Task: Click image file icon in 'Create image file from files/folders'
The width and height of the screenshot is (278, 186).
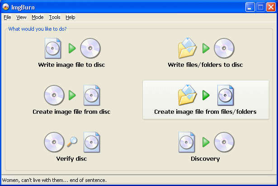Action: (226, 95)
